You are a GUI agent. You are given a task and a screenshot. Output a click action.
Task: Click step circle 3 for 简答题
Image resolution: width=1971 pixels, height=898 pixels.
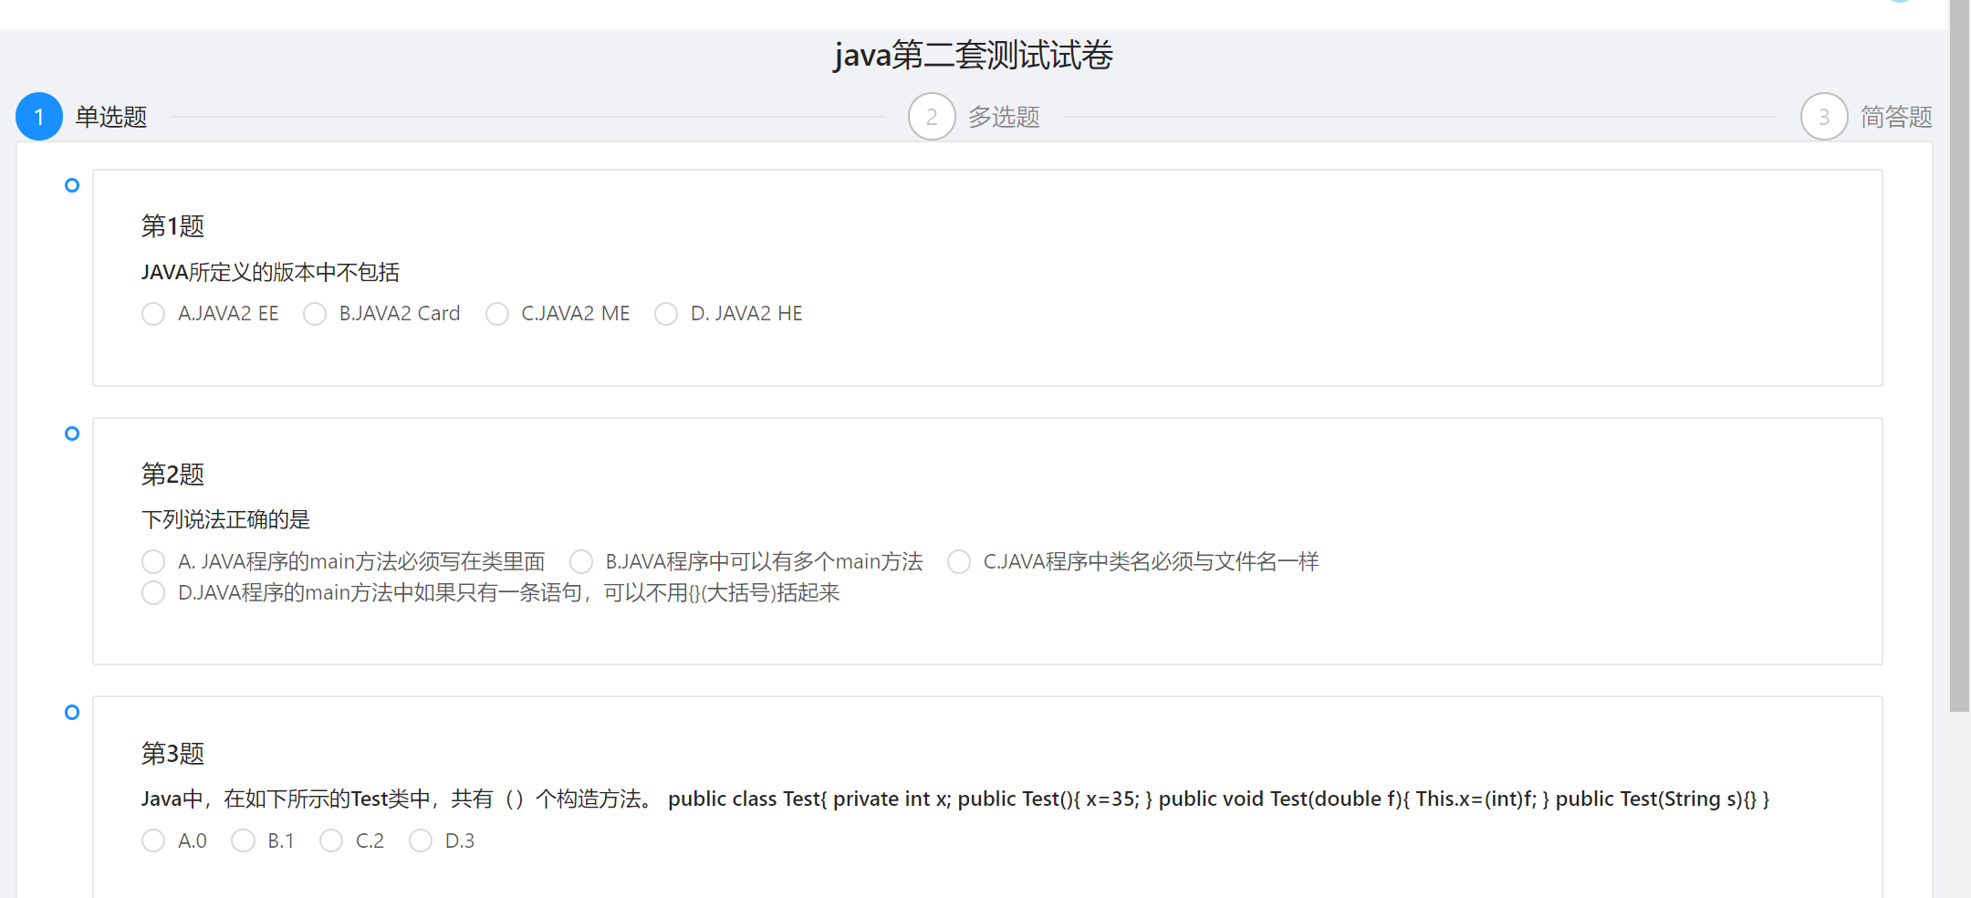1823,116
